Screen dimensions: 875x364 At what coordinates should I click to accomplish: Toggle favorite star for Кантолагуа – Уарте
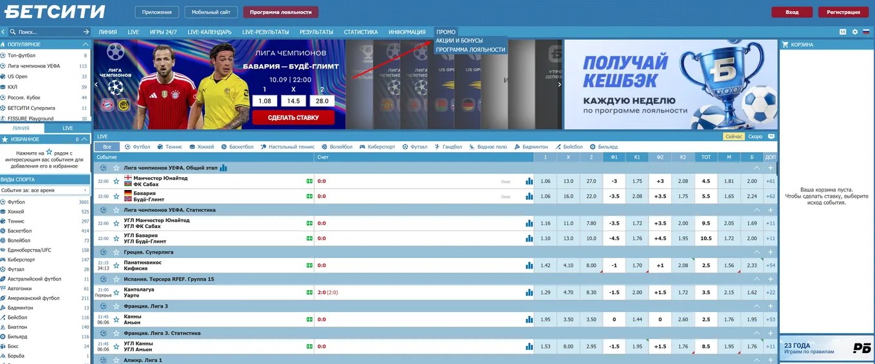click(116, 292)
